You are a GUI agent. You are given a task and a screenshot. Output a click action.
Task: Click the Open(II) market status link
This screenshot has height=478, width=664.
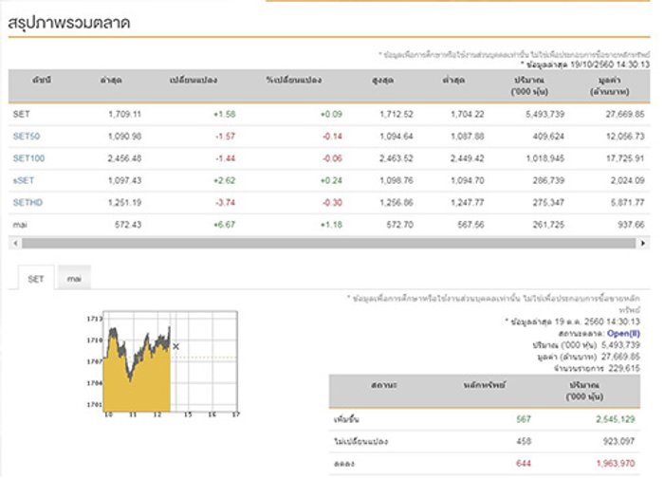pos(623,333)
